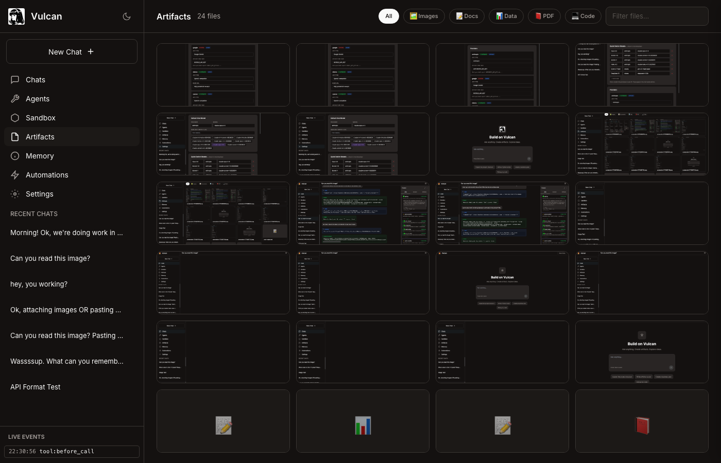The image size is (721, 463).
Task: Open Settings gear icon in sidebar
Action: pos(15,194)
